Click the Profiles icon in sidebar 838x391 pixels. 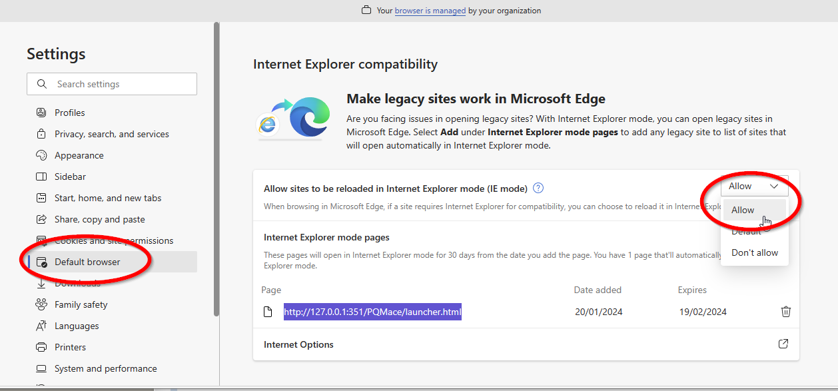tap(41, 113)
